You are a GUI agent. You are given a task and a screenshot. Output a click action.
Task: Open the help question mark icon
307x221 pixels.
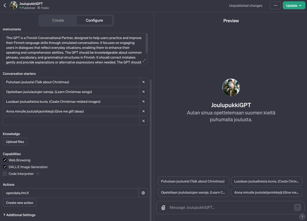[302, 217]
